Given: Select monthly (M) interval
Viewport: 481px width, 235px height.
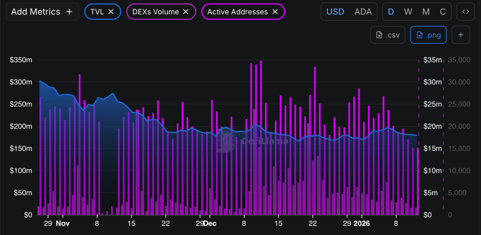Looking at the screenshot, I should [426, 12].
